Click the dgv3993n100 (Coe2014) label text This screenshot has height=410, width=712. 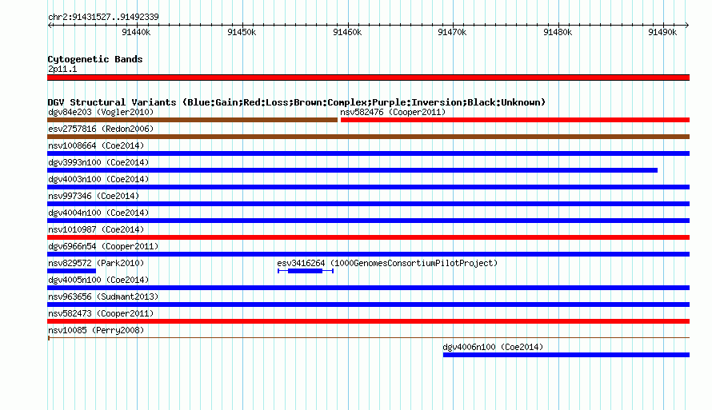tap(98, 162)
